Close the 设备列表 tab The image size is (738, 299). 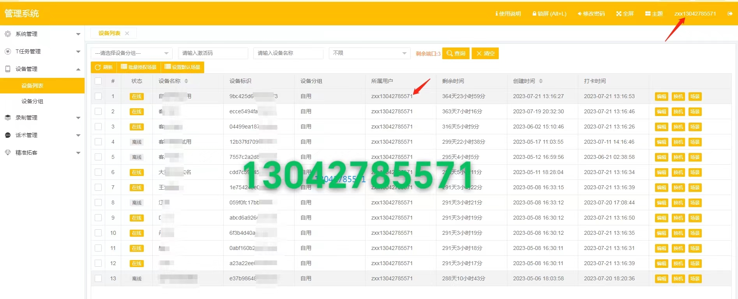click(x=127, y=33)
